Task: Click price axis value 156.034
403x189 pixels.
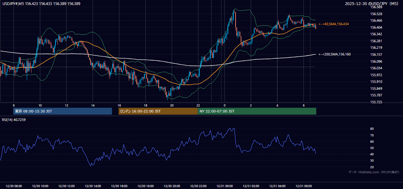Action: (376, 68)
